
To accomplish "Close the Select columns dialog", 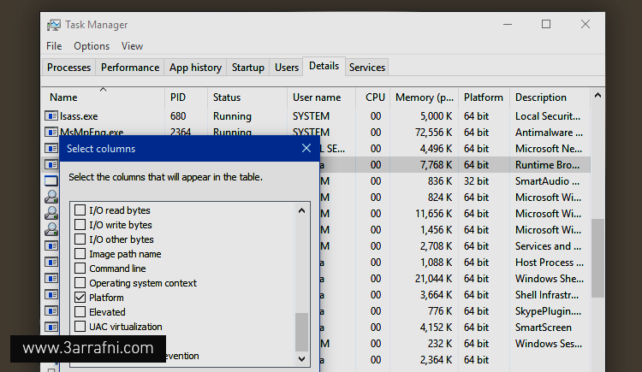I will (306, 149).
